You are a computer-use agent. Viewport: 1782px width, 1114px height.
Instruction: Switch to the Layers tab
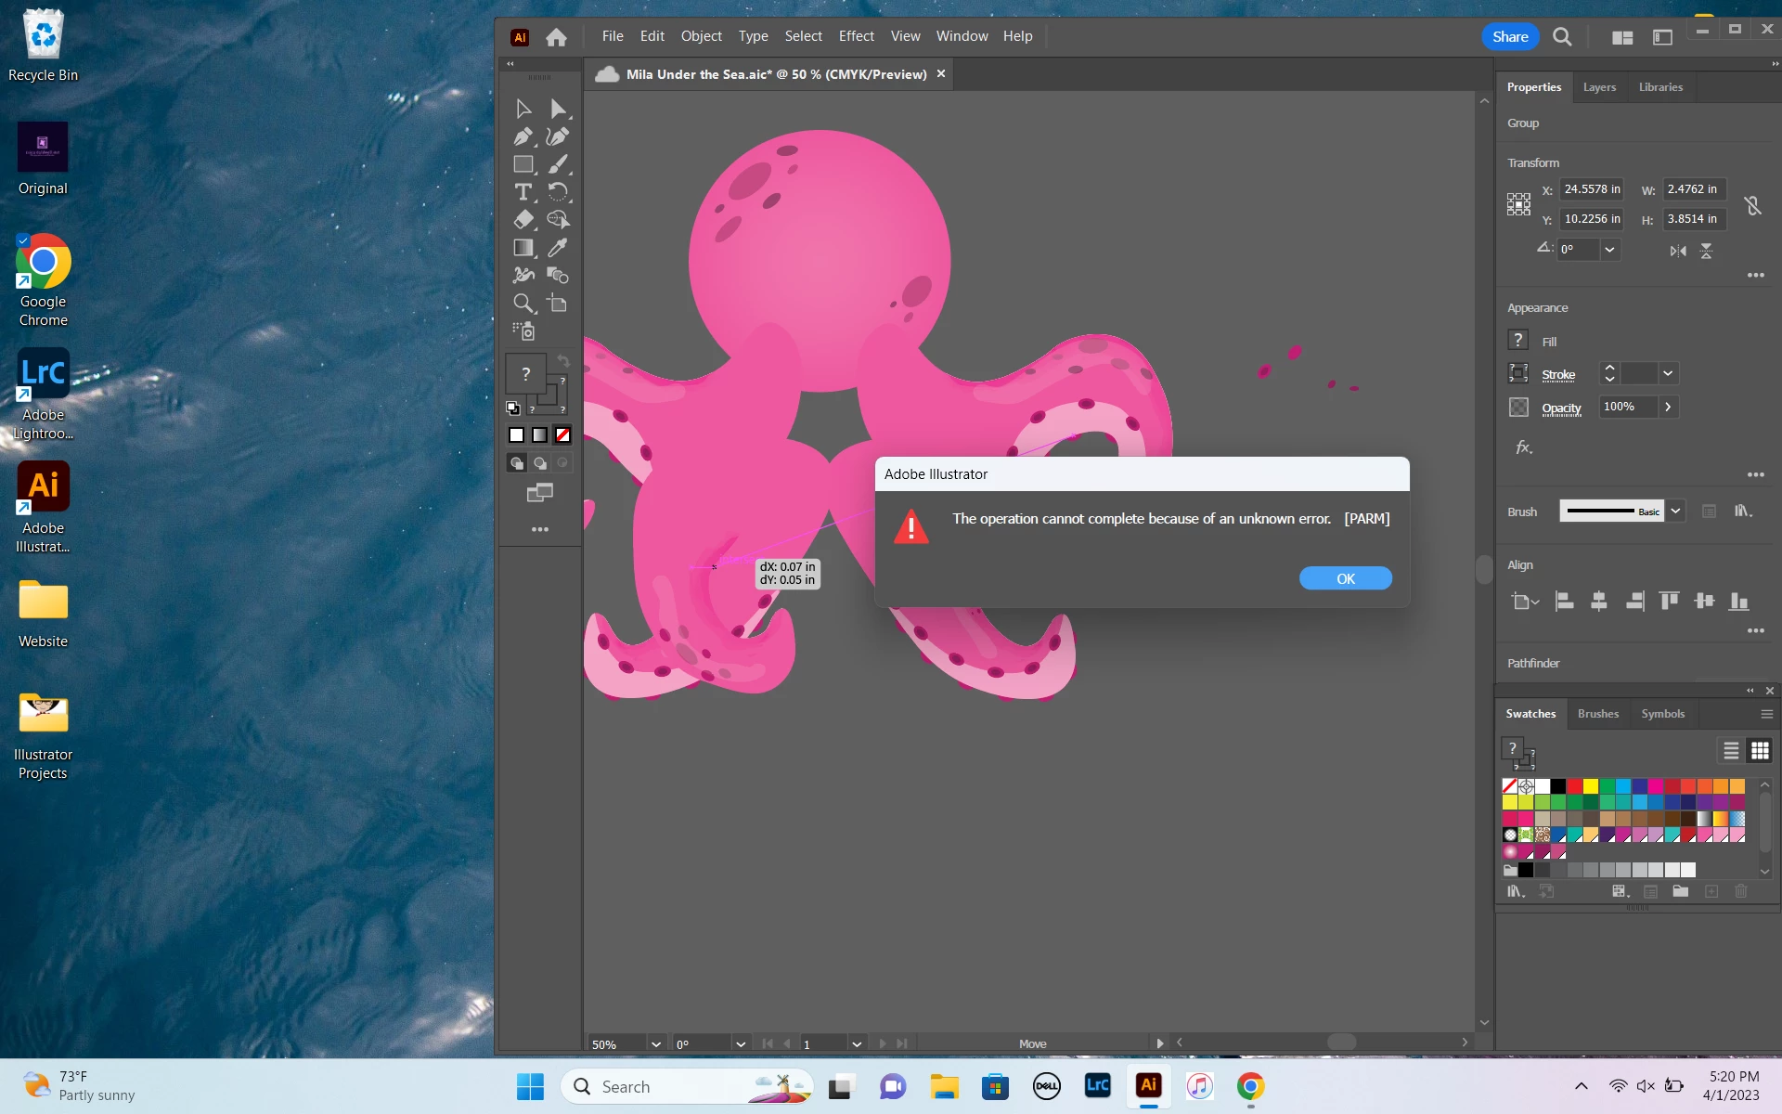pyautogui.click(x=1599, y=86)
